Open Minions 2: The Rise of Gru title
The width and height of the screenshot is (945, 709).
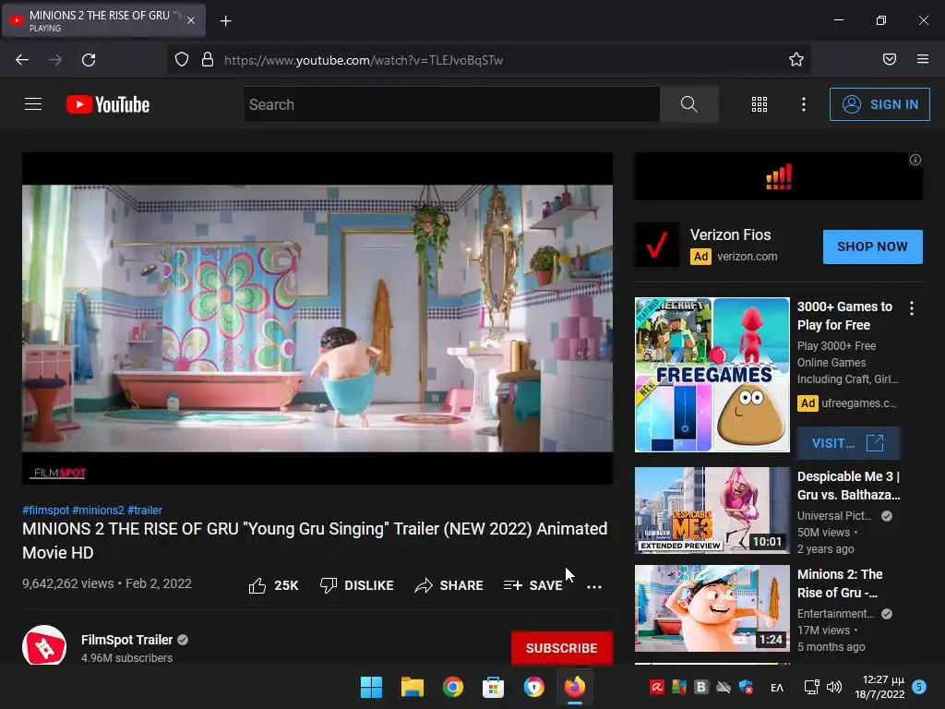pyautogui.click(x=840, y=583)
